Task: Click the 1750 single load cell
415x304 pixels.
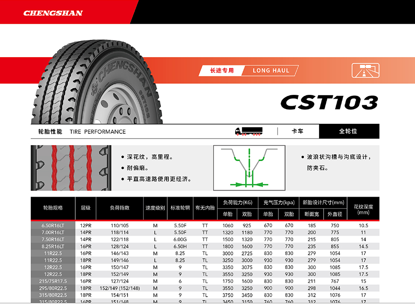Action: pyautogui.click(x=228, y=281)
